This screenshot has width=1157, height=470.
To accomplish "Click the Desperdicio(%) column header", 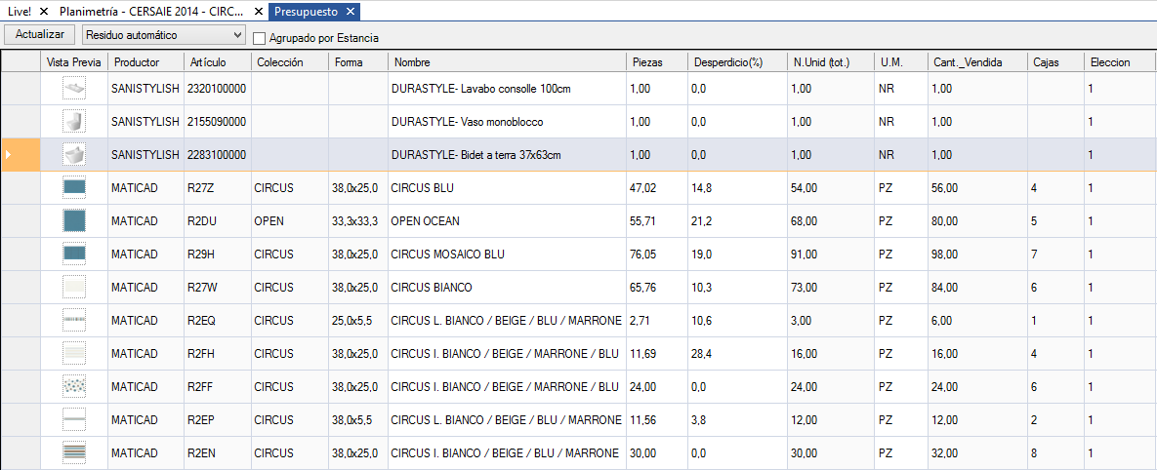I will pyautogui.click(x=737, y=61).
